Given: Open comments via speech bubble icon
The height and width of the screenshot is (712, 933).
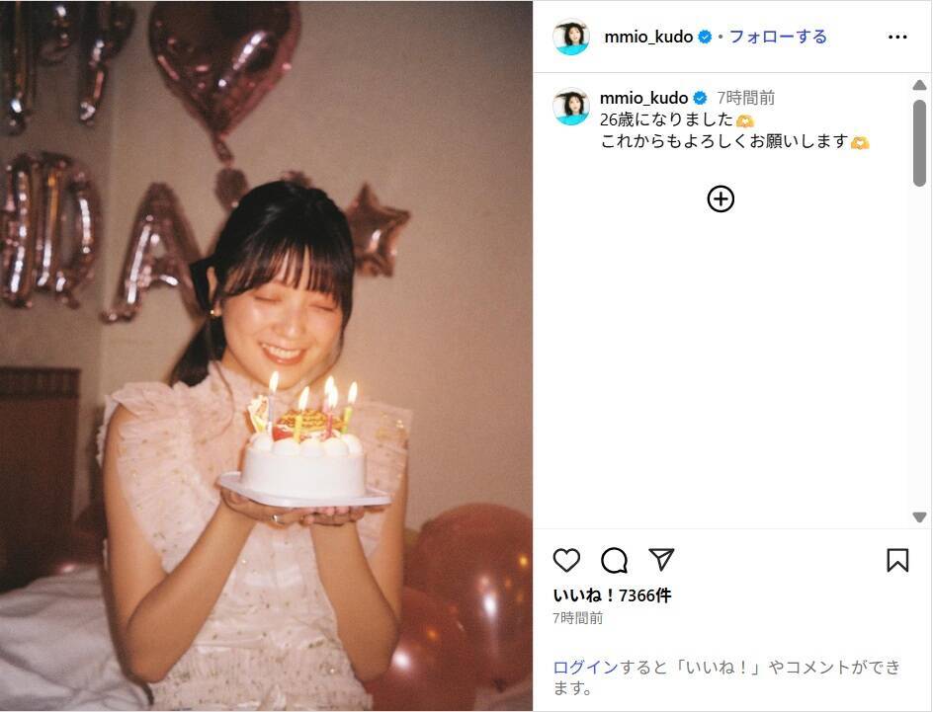Looking at the screenshot, I should (x=614, y=560).
